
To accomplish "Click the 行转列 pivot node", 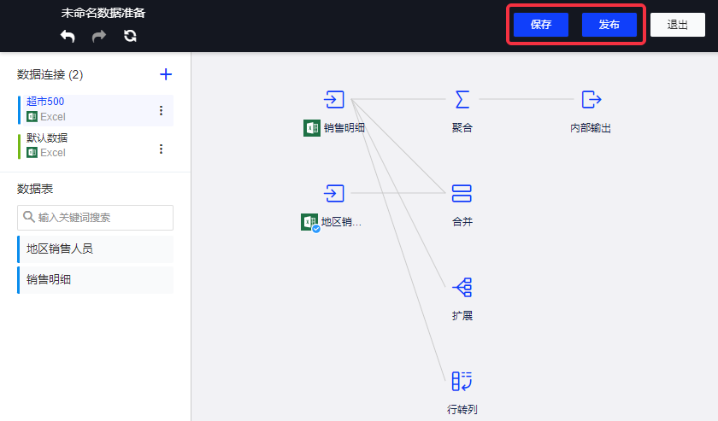I will point(462,381).
